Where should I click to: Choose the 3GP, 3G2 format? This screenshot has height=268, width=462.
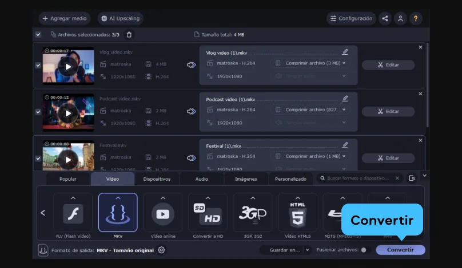(x=253, y=214)
